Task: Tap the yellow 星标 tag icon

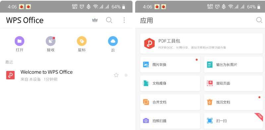Action: (x=82, y=41)
